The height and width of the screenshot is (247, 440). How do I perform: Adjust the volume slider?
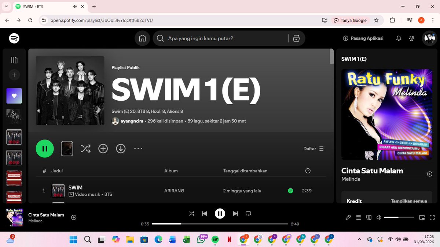point(399,217)
